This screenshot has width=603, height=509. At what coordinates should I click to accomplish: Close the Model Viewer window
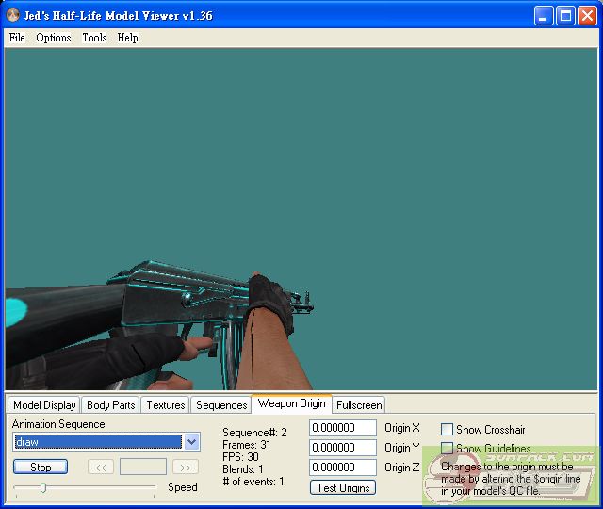click(586, 15)
